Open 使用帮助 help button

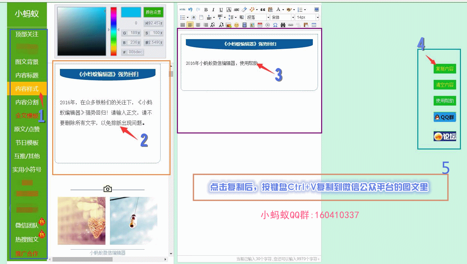pyautogui.click(x=445, y=101)
